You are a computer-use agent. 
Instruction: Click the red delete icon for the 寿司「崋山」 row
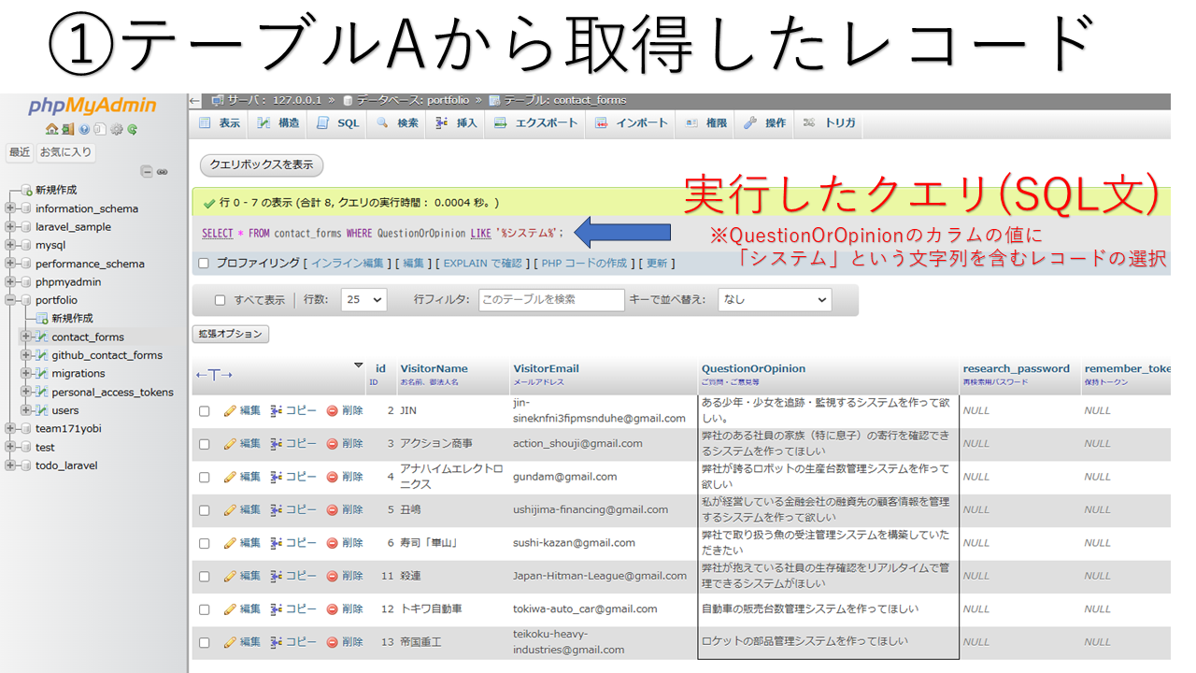[x=332, y=542]
